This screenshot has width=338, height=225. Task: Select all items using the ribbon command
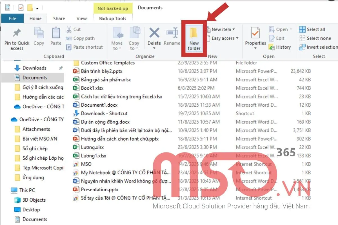click(313, 29)
